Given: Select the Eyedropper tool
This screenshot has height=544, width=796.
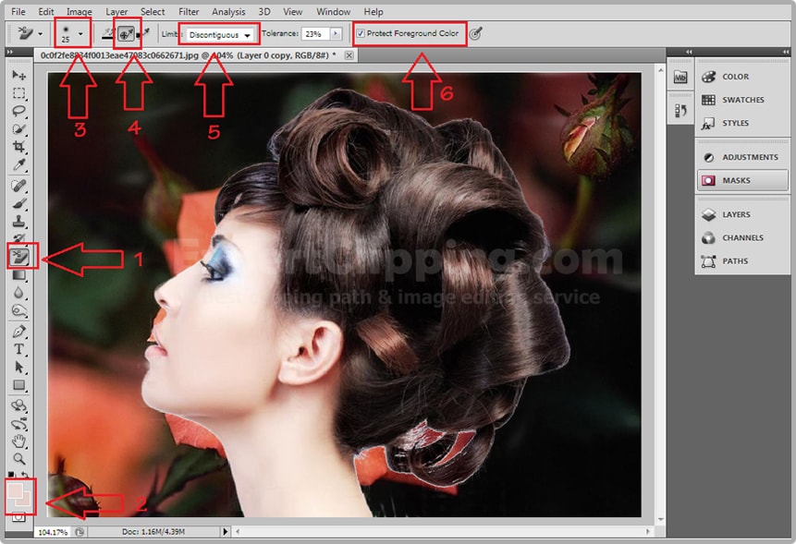Looking at the screenshot, I should pos(18,165).
